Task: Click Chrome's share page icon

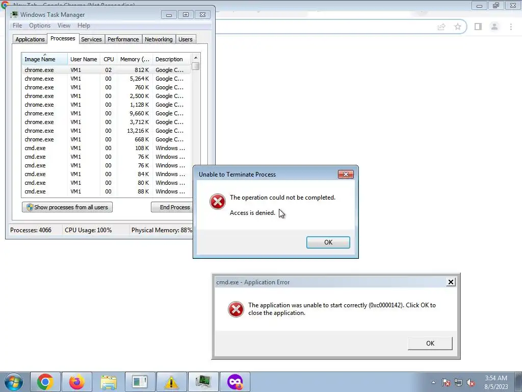Action: click(441, 27)
